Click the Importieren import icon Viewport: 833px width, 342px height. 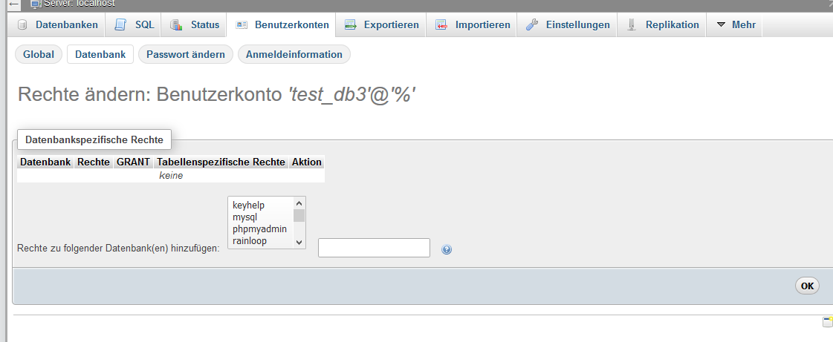tap(441, 25)
